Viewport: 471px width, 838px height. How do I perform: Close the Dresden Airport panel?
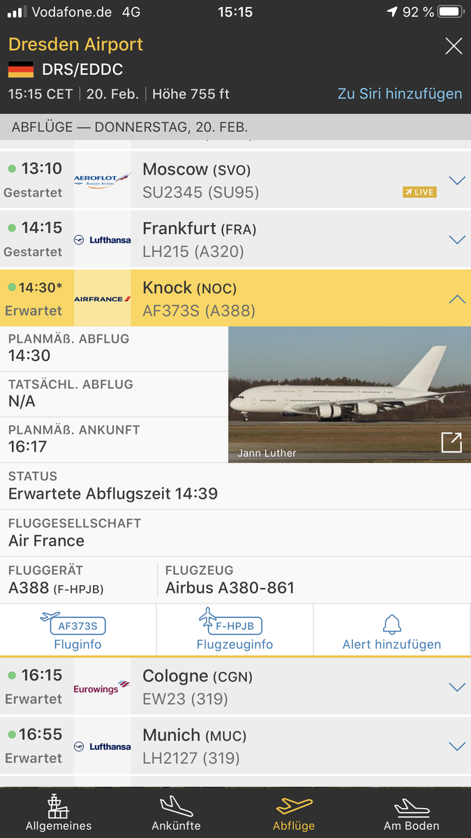[454, 47]
